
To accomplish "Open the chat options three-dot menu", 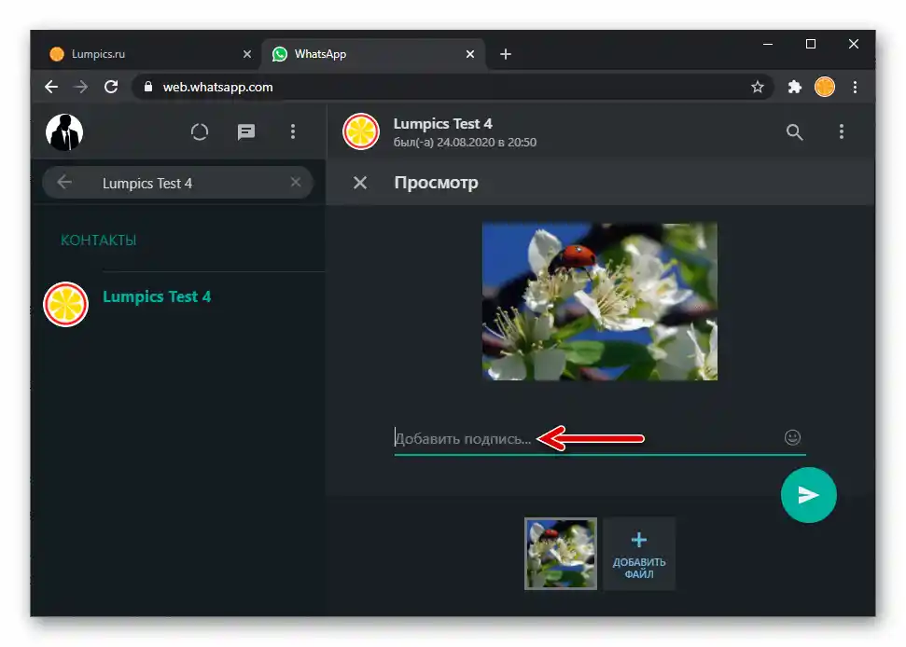I will coord(841,132).
